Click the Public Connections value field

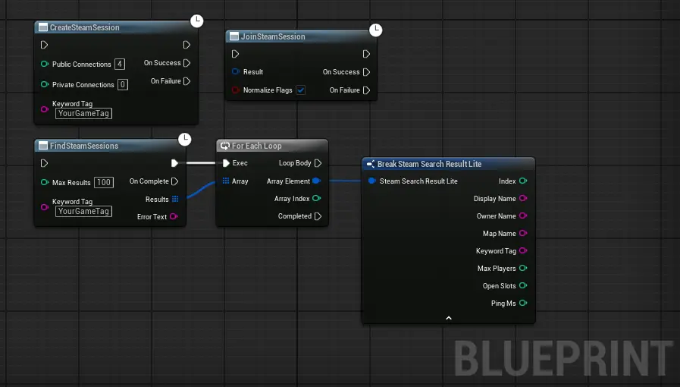point(120,64)
